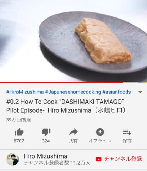
Task: Click the DASHIMAKI TAMAGO video title
Action: coord(67,106)
